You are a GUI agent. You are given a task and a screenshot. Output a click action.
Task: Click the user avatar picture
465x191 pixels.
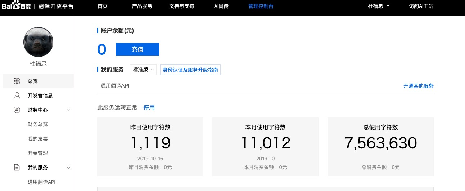coord(38,42)
